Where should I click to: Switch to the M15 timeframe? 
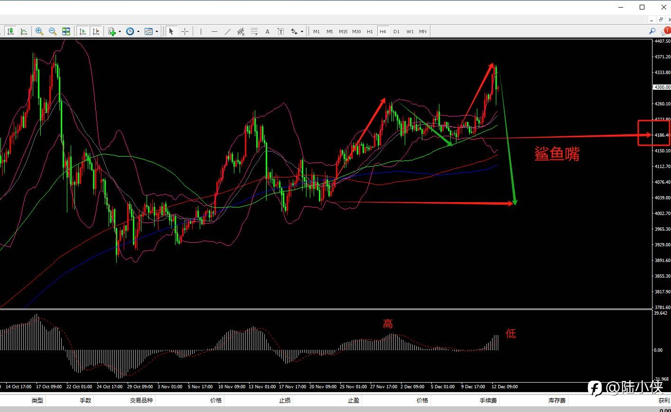[x=343, y=31]
